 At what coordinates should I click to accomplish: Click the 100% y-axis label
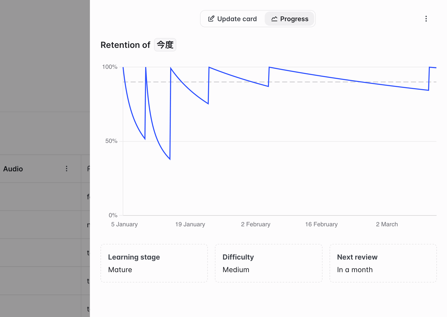(110, 67)
